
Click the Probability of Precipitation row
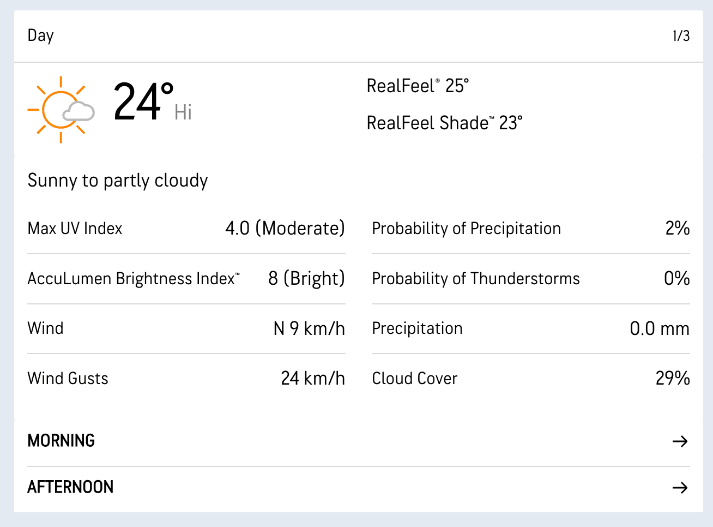(530, 229)
